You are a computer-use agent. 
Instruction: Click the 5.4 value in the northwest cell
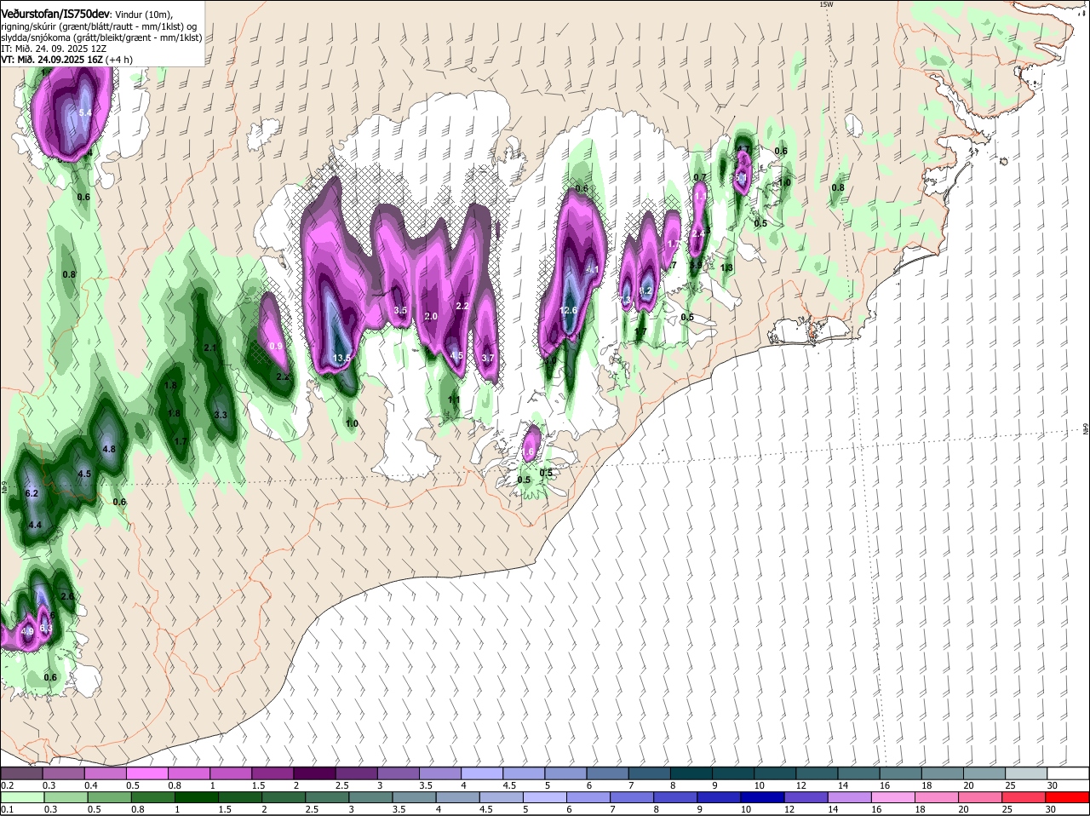(x=85, y=112)
